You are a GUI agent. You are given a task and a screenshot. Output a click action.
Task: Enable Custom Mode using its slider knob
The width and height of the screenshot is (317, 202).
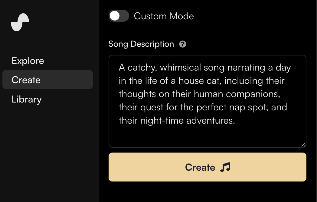(x=115, y=16)
